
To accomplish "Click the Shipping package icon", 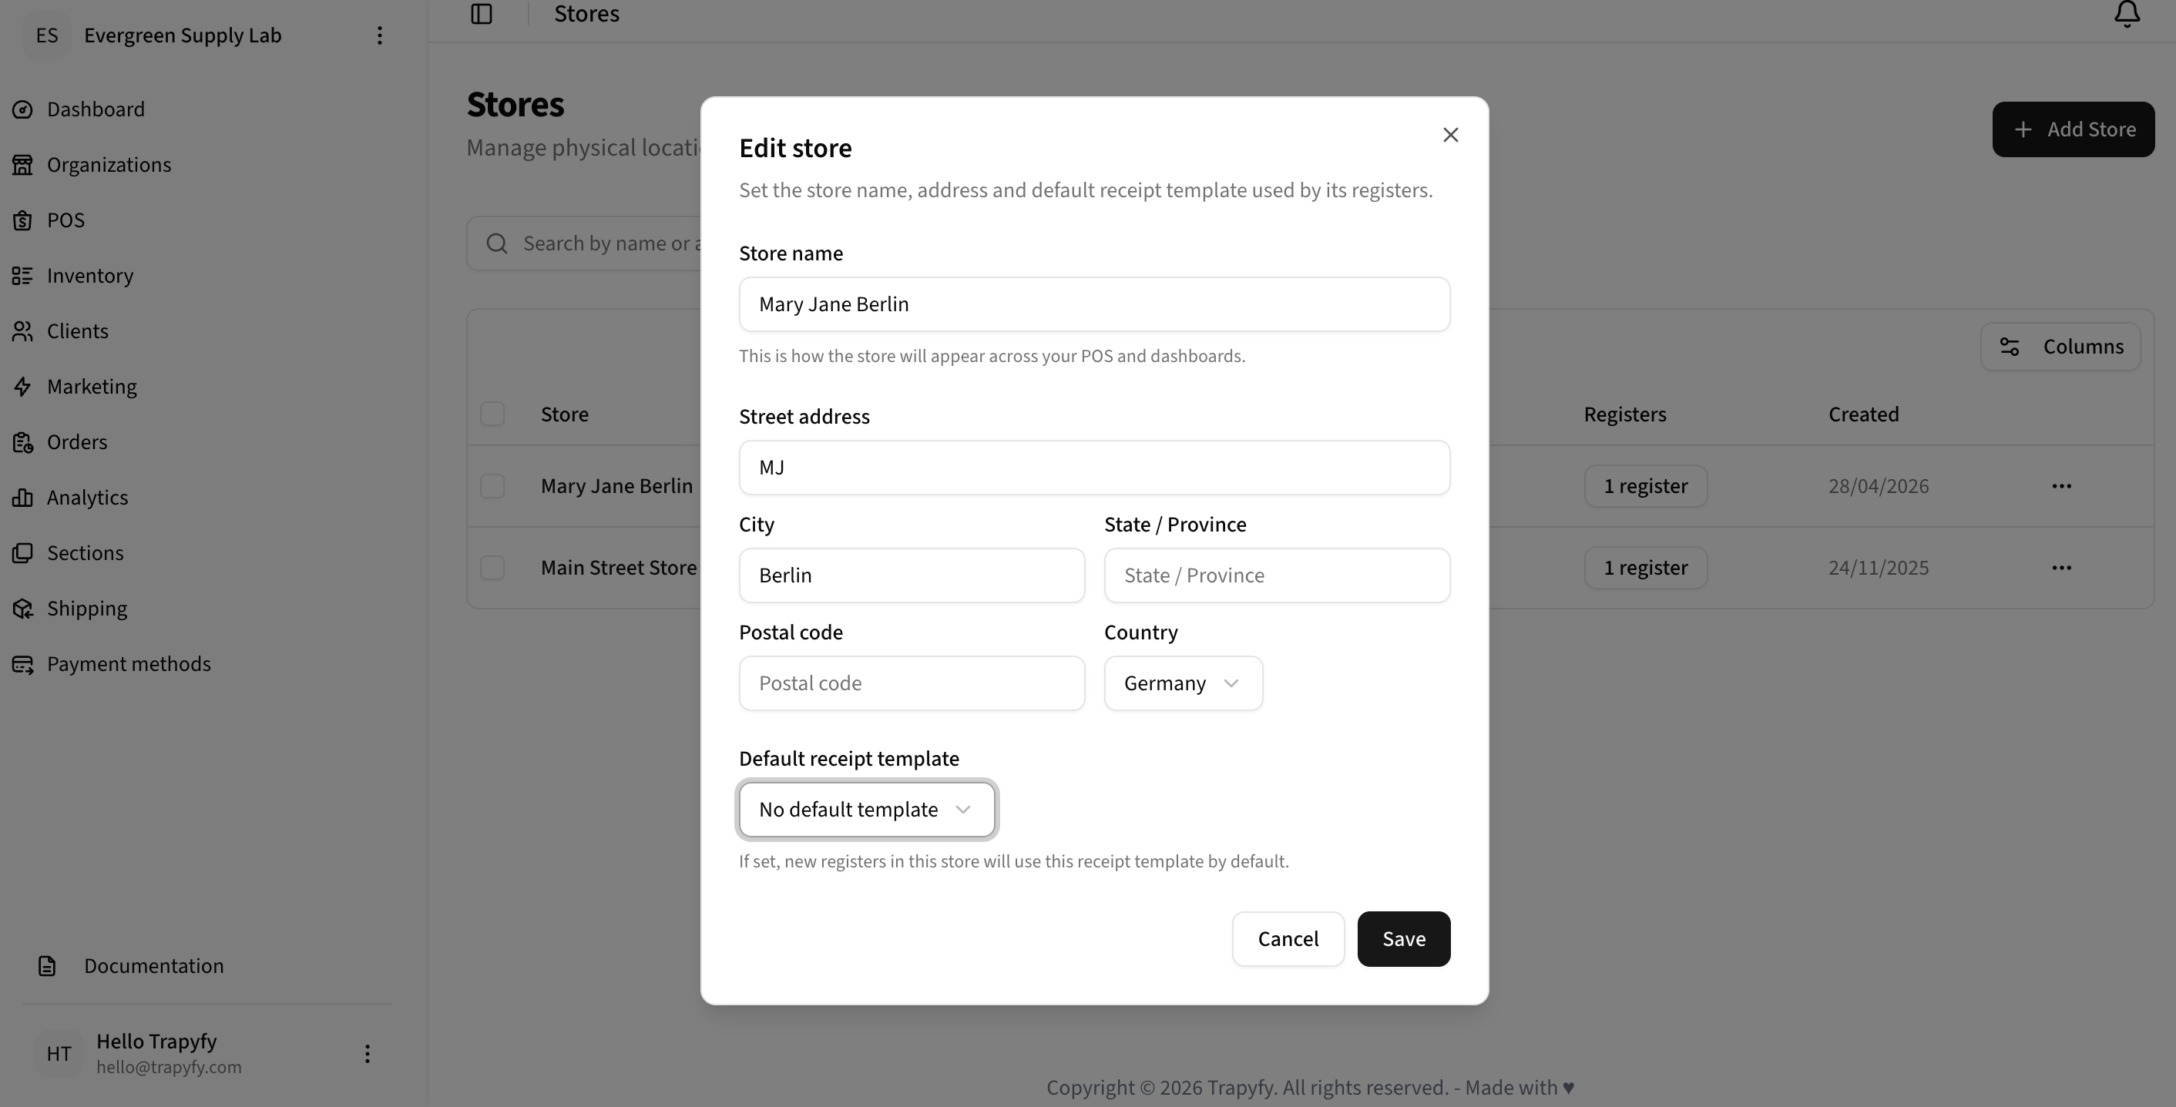I will [x=23, y=609].
